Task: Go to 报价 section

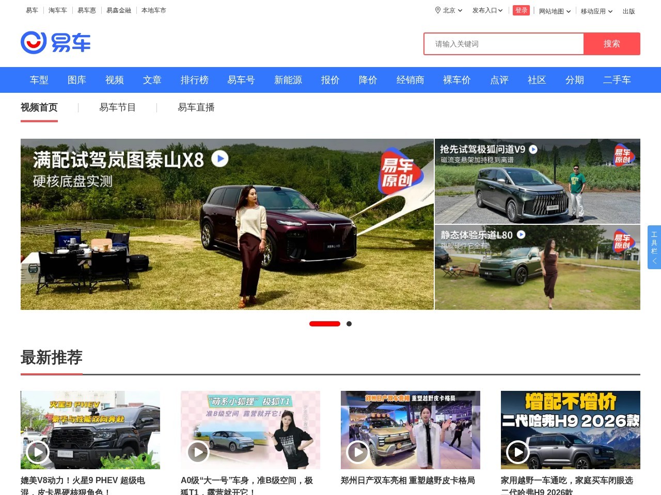Action: coord(330,80)
